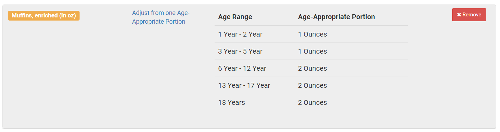Click the X icon in Remove button
This screenshot has height=132, width=500.
point(459,15)
